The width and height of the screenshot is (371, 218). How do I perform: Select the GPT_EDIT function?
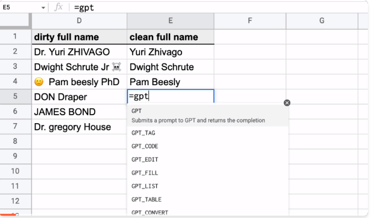coord(208,159)
